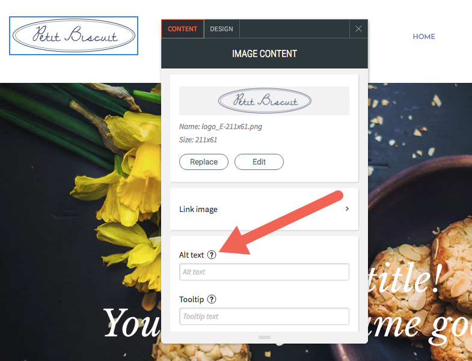472x361 pixels.
Task: Click the help icon beside Alt text
Action: coord(212,255)
